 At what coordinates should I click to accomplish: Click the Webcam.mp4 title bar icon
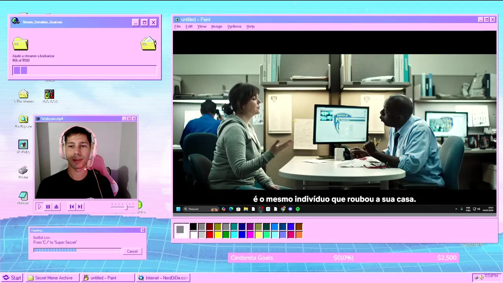(38, 119)
